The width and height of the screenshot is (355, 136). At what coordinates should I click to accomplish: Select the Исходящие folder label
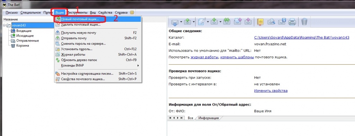coord(25,36)
